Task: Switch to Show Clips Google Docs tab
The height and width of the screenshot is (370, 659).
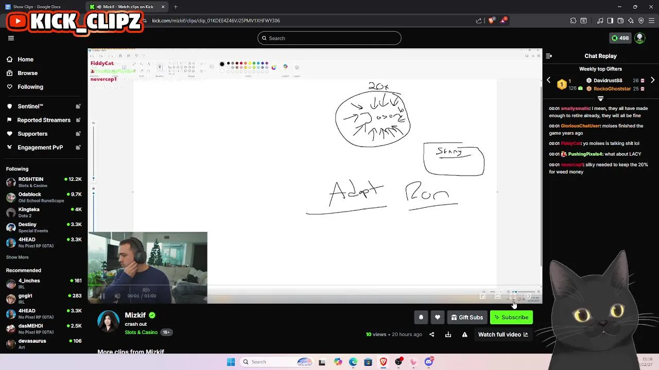Action: click(x=42, y=7)
